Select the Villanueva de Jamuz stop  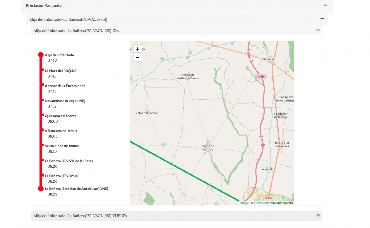61,131
